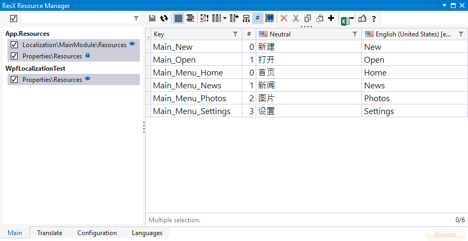
Task: Select the justified text alignment icon
Action: pyautogui.click(x=179, y=18)
